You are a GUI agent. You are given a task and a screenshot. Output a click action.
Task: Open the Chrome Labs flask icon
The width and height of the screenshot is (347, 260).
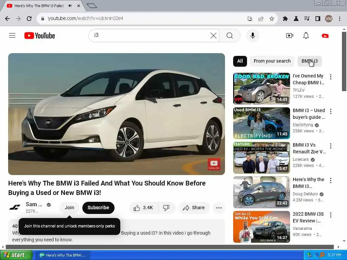click(x=296, y=19)
